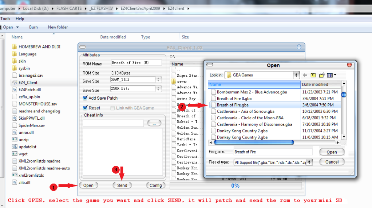Open the Explorer Open toolbar dropdown arrow
The width and height of the screenshot is (372, 208).
click(17, 27)
